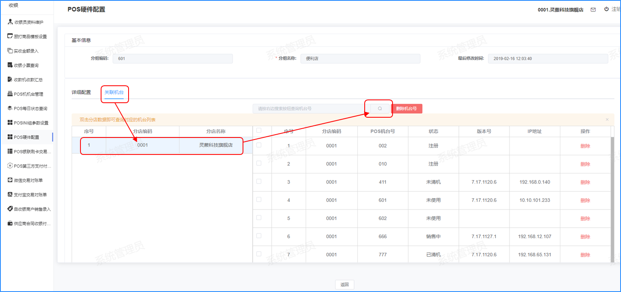This screenshot has height=292, width=621.
Task: Click 删除 link for machine 601
Action: coord(585,201)
